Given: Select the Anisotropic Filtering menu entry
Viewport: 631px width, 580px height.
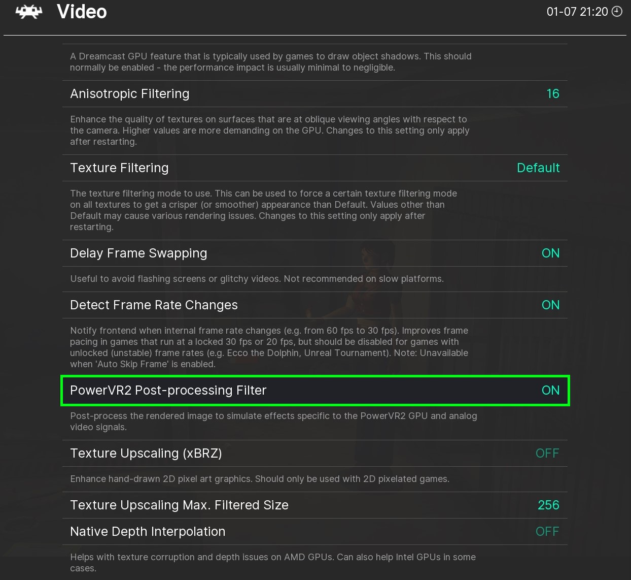Looking at the screenshot, I should coord(130,93).
